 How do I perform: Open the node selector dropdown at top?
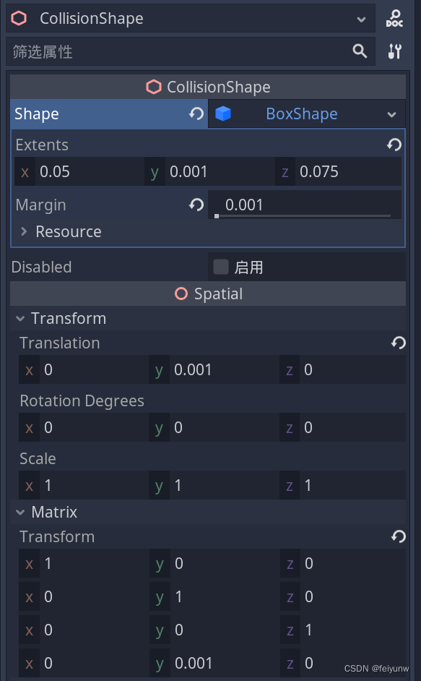tap(361, 17)
